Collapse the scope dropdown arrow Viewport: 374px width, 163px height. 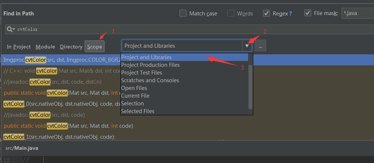[247, 46]
